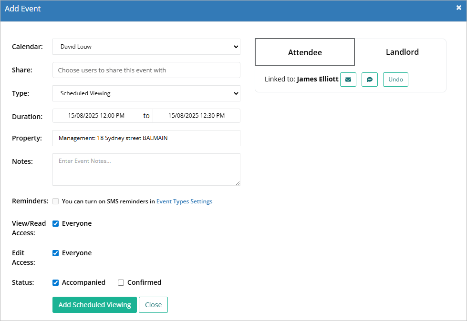The width and height of the screenshot is (467, 321).
Task: Open the Type dropdown showing Scheduled Viewing
Action: pyautogui.click(x=146, y=93)
